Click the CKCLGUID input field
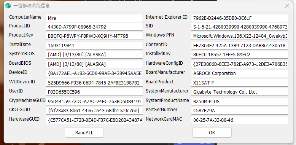 coord(94,110)
